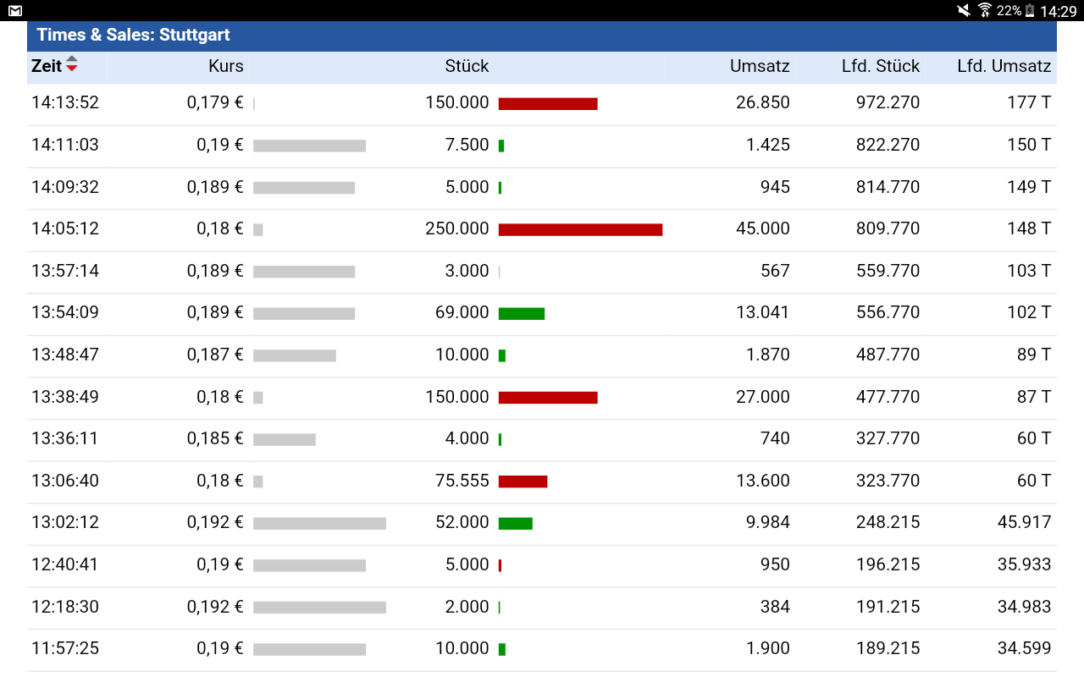Select the Stück column header

pos(467,66)
